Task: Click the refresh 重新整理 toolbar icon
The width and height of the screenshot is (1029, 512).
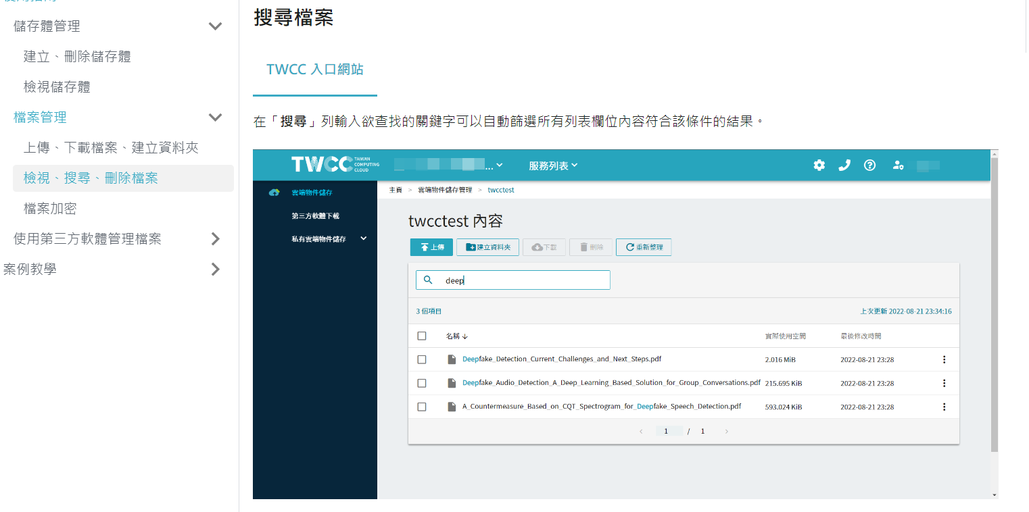Action: [x=642, y=247]
